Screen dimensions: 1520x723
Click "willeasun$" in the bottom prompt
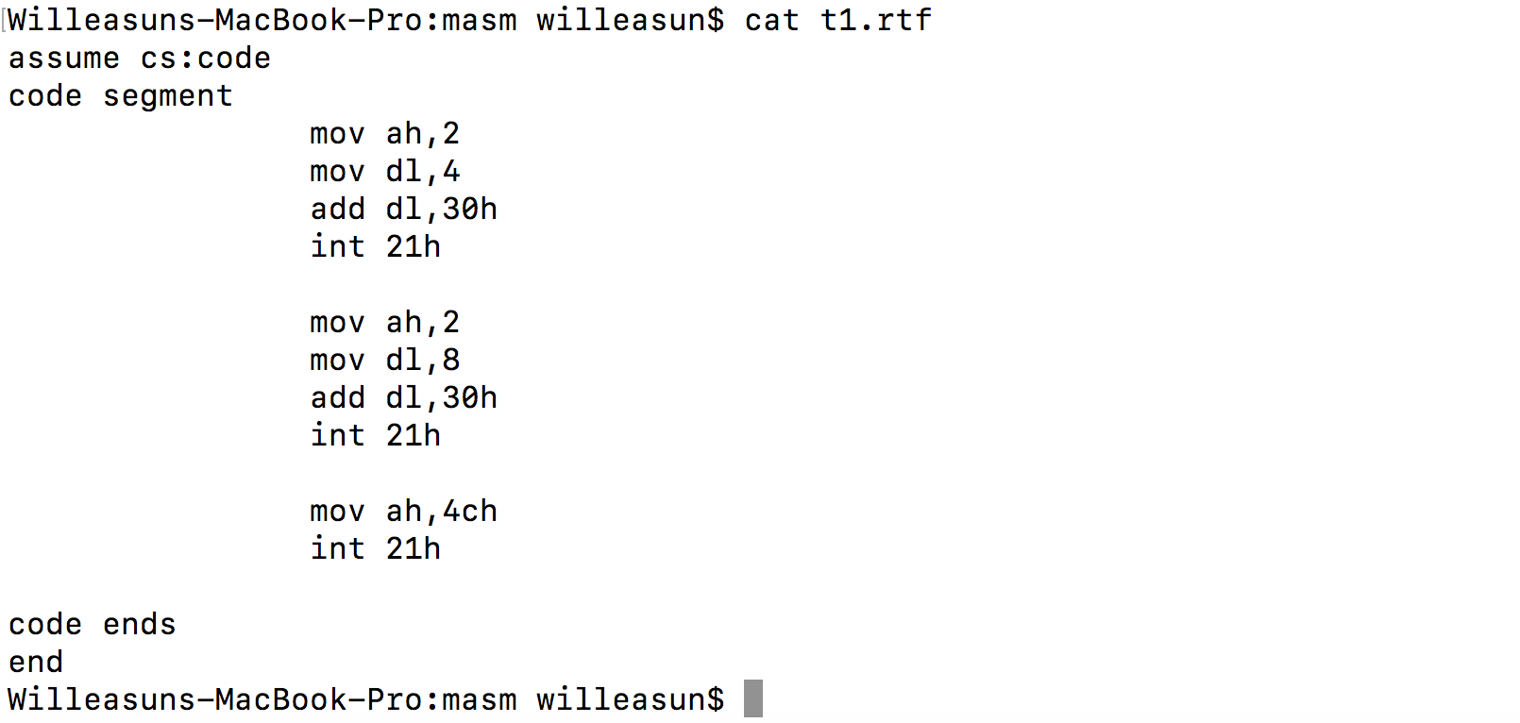click(630, 700)
